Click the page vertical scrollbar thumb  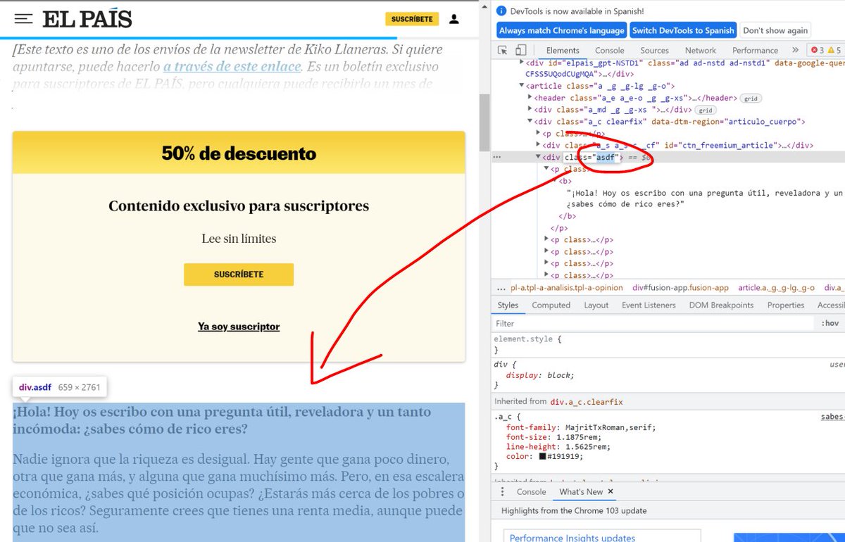484,122
